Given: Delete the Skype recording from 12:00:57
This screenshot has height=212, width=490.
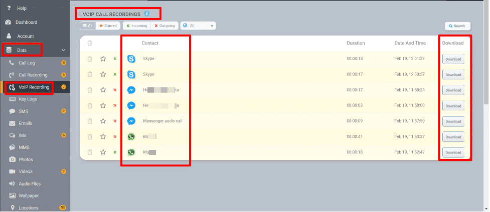Looking at the screenshot, I should [90, 74].
